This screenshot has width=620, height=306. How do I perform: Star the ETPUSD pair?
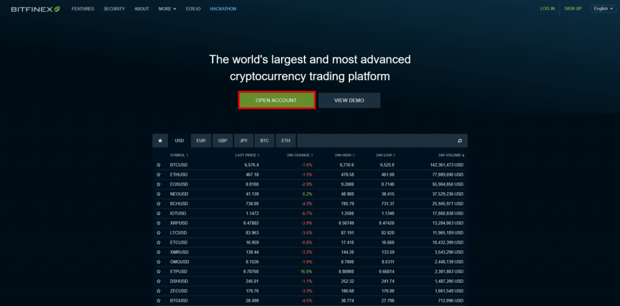click(159, 271)
